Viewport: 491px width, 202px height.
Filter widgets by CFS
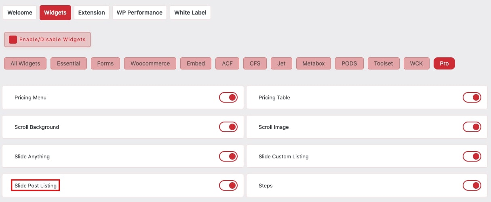255,63
